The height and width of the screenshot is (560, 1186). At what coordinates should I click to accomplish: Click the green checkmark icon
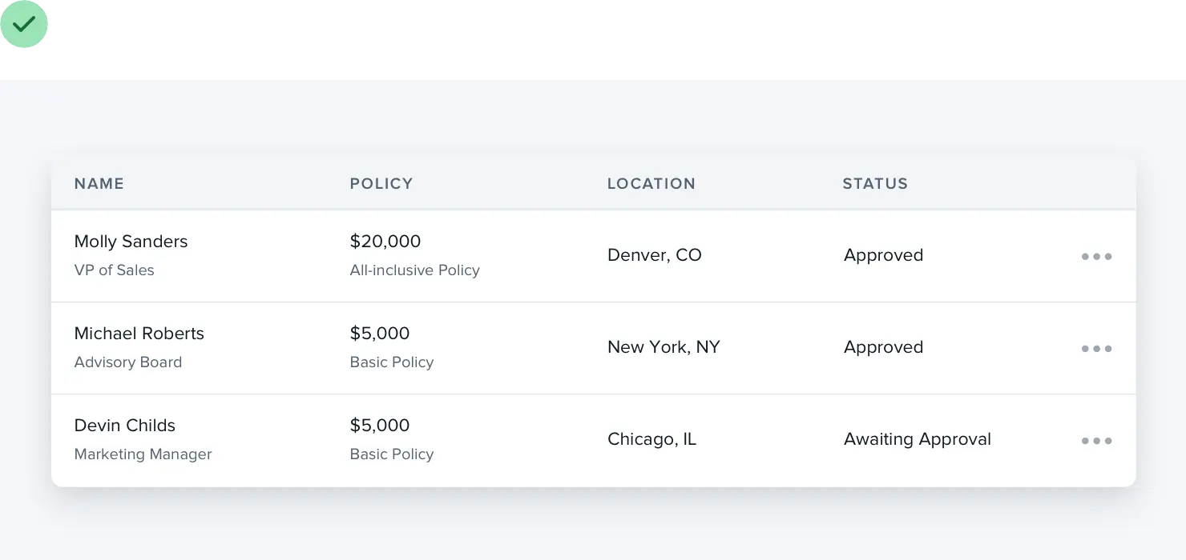(25, 25)
